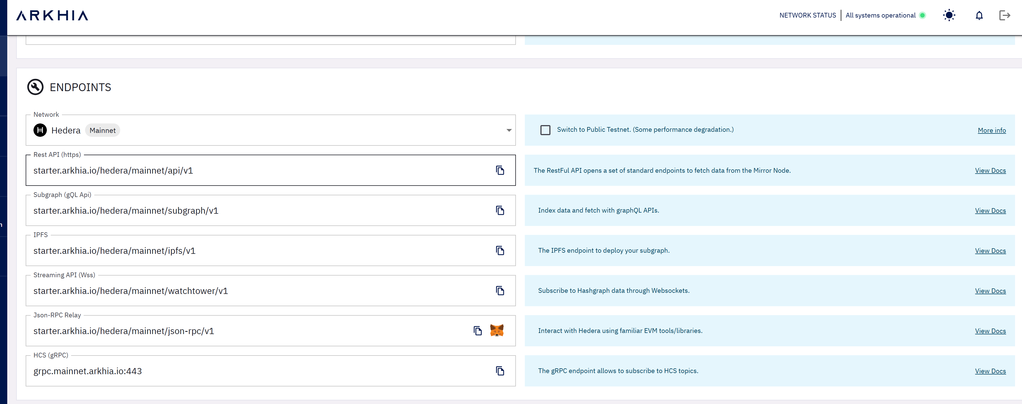Click "Index data and fetch with graphQL APIs."

(x=598, y=211)
